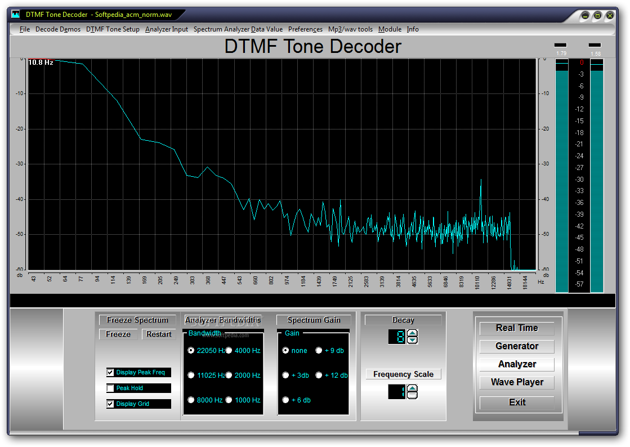The image size is (630, 447).
Task: Click the DTMF Tone Decoder title heading
Action: 312,46
